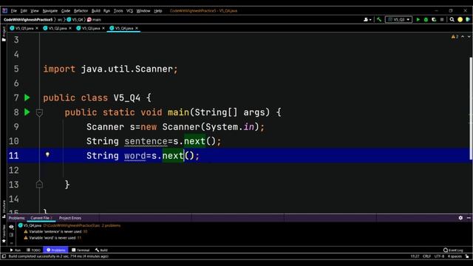The height and width of the screenshot is (266, 473).
Task: Open the File menu
Action: (x=14, y=10)
